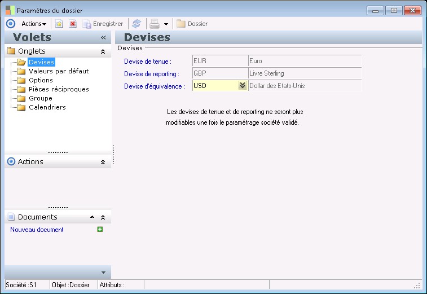The width and height of the screenshot is (427, 294).
Task: Click the blue circle icon in toolbar
Action: coord(10,24)
